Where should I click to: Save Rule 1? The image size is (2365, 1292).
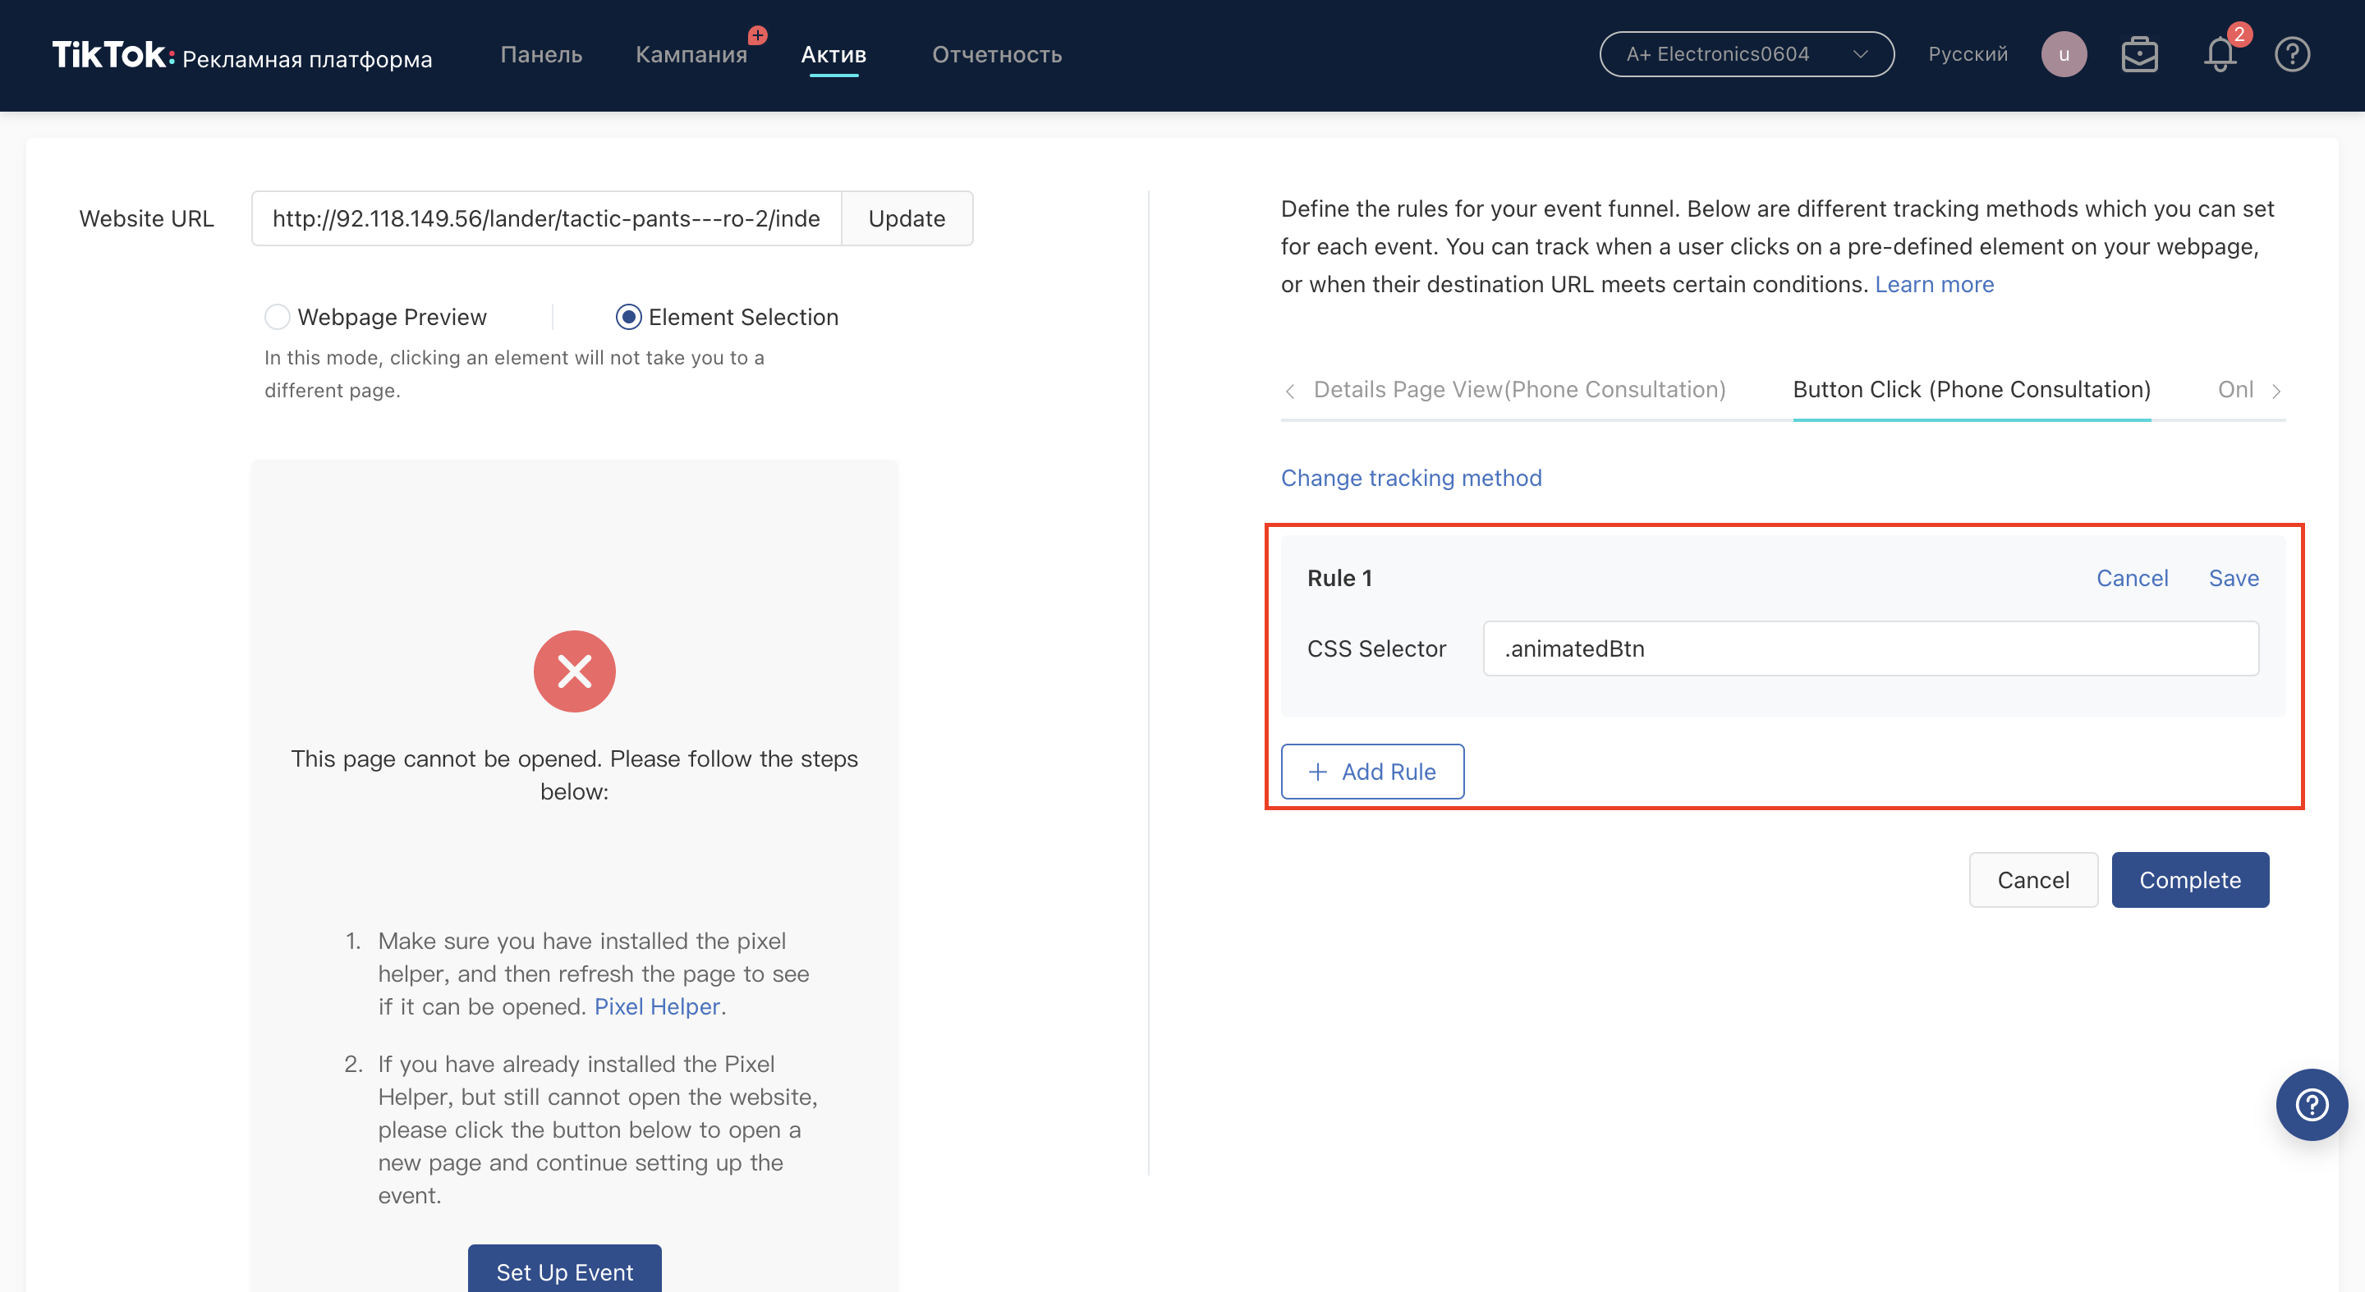2233,578
